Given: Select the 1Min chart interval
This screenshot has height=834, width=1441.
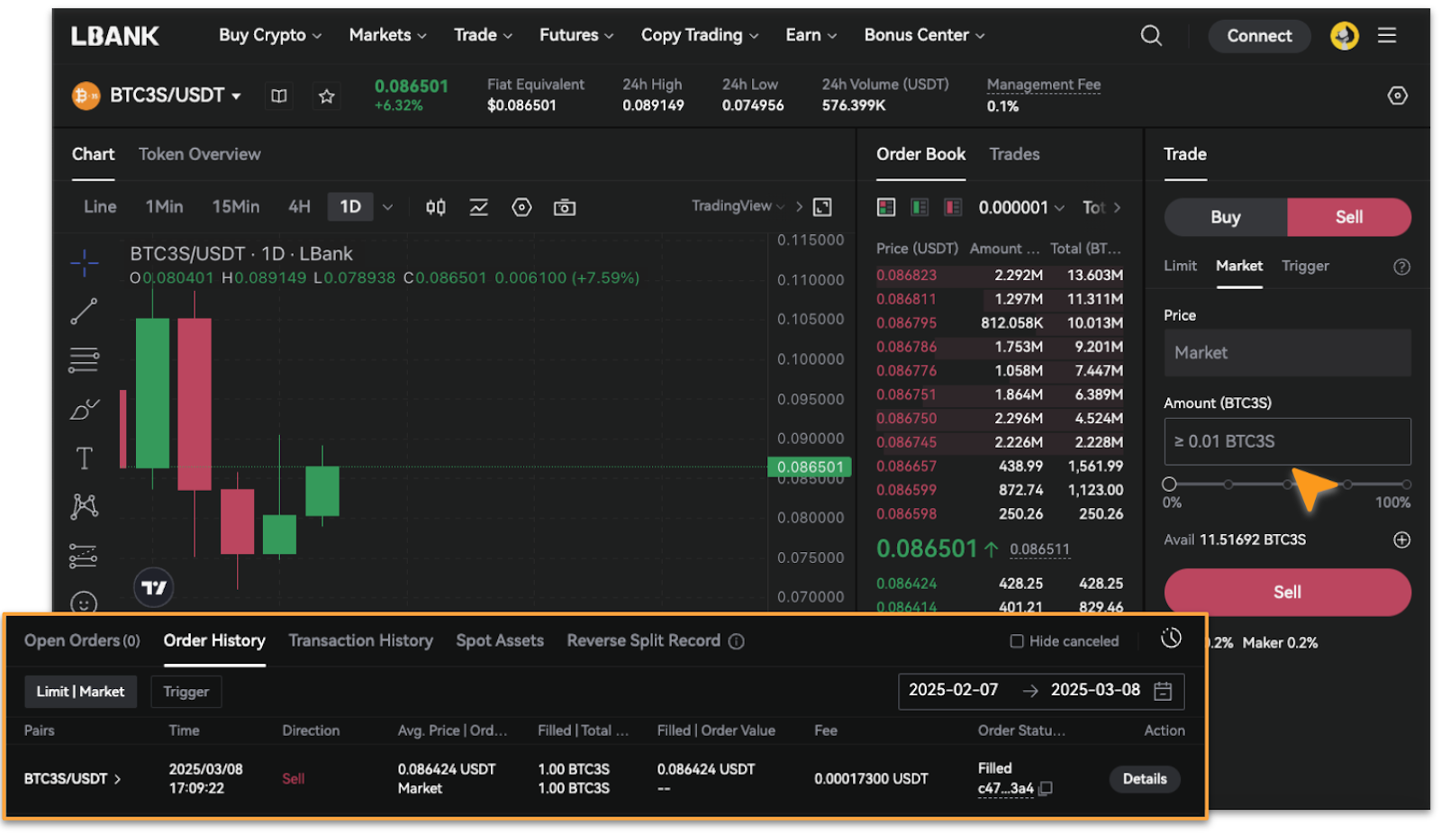Looking at the screenshot, I should (164, 207).
